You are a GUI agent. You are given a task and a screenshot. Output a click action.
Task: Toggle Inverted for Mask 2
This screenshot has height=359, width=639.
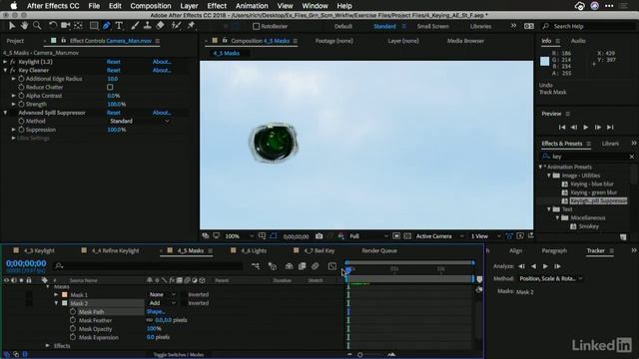(185, 303)
